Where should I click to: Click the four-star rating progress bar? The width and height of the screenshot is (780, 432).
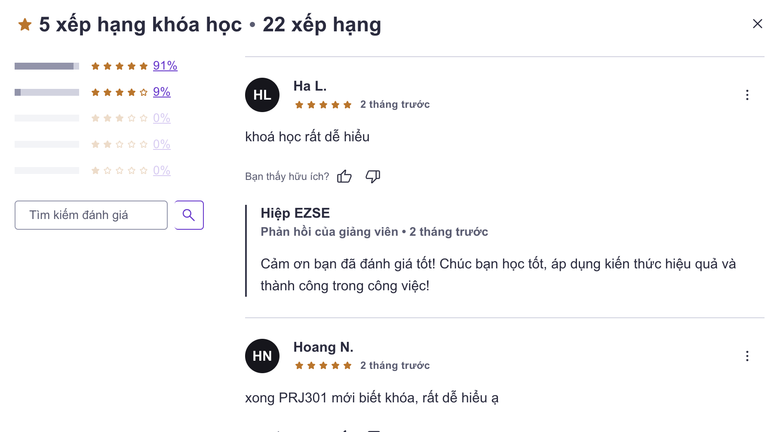pos(47,92)
